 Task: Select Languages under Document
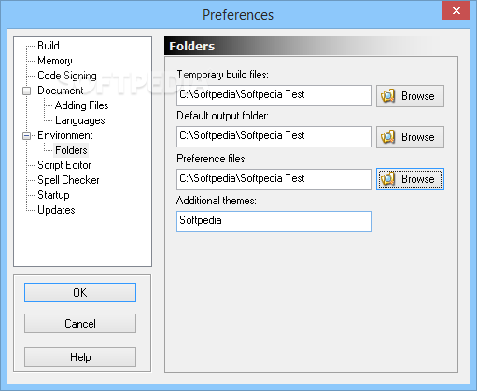[80, 120]
